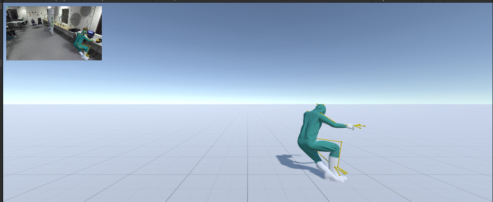This screenshot has width=493, height=202.
Task: Select the yellow foot bone markers
Action: pyautogui.click(x=341, y=171)
